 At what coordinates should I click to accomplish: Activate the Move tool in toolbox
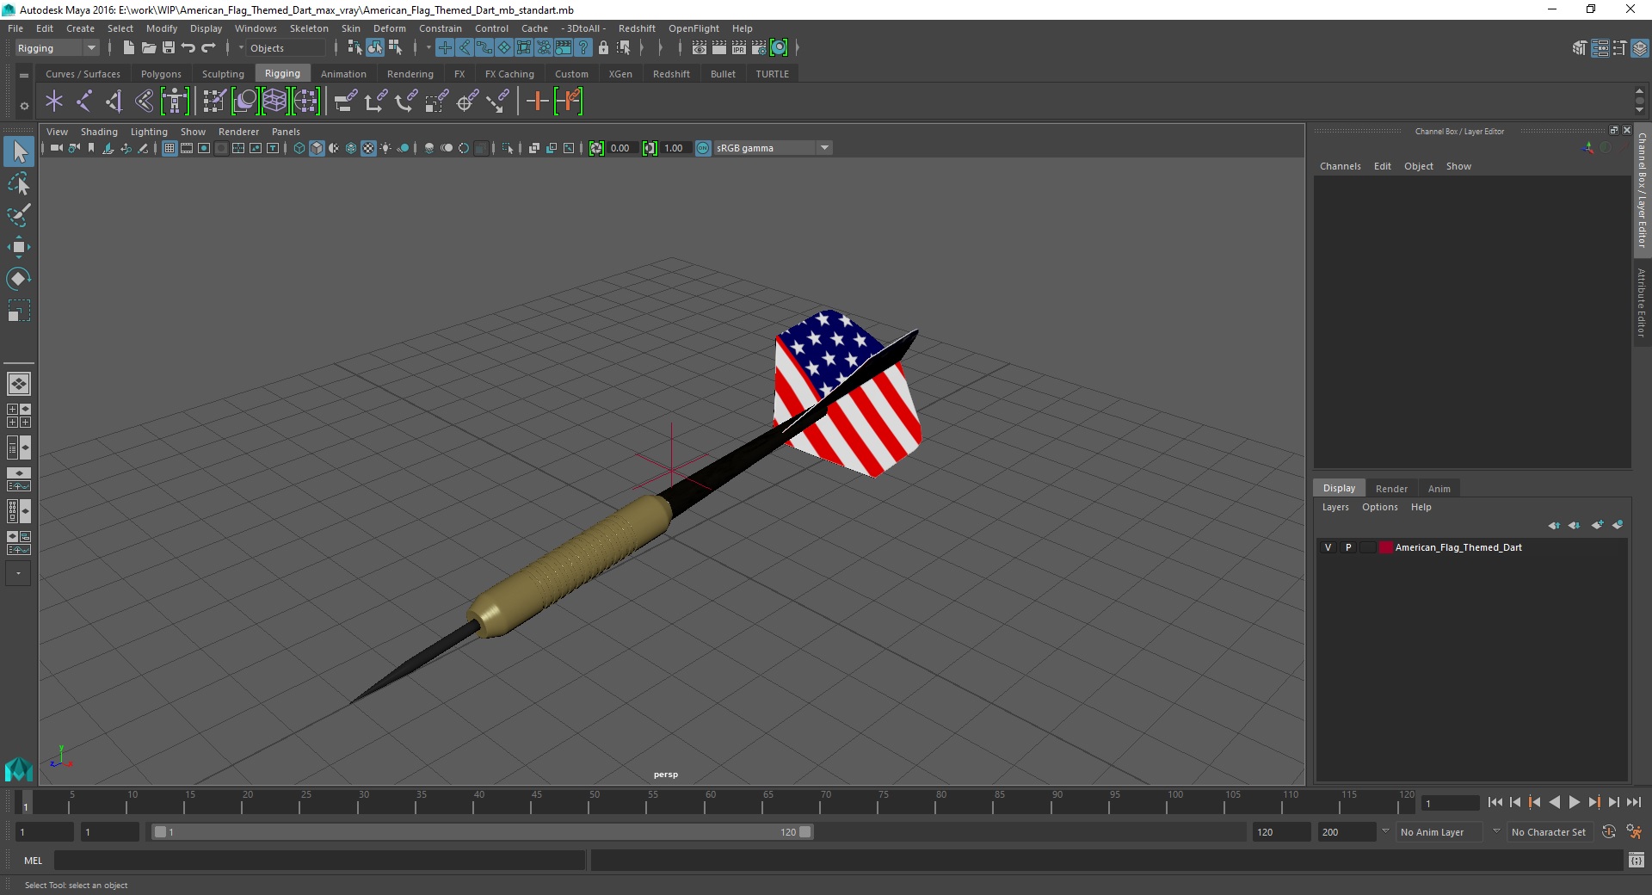click(19, 247)
